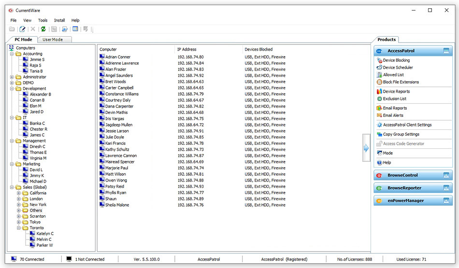Click the Computers root node icon
This screenshot has height=268, width=459.
[12, 48]
